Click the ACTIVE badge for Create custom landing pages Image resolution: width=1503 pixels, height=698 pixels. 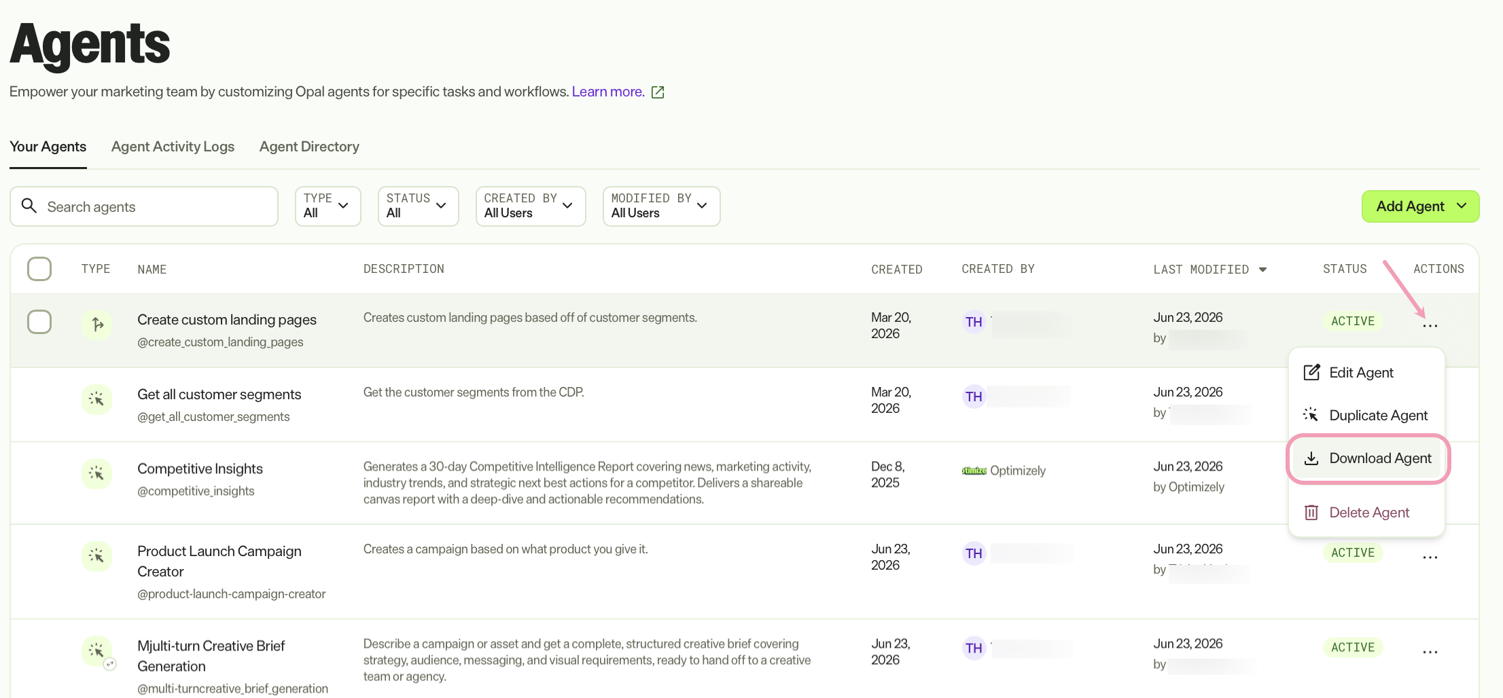[1352, 321]
